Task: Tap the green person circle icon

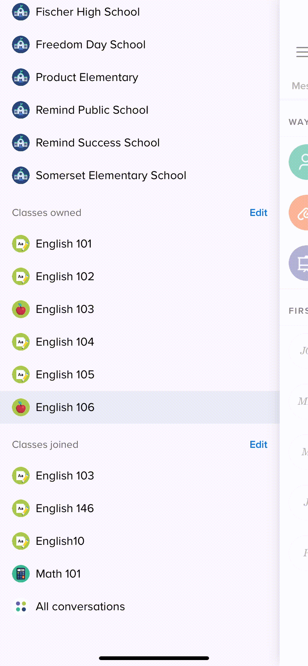Action: coord(299,162)
